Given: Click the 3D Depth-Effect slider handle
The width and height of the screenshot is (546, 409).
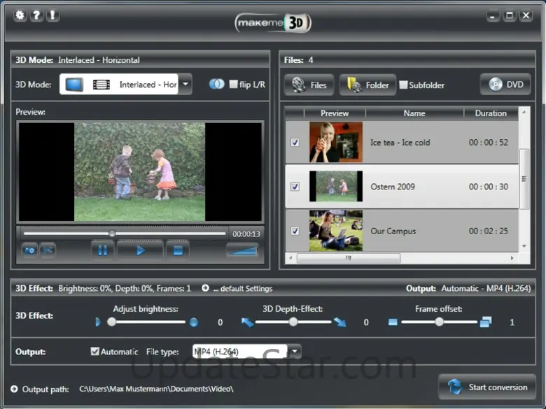Looking at the screenshot, I should pyautogui.click(x=293, y=322).
